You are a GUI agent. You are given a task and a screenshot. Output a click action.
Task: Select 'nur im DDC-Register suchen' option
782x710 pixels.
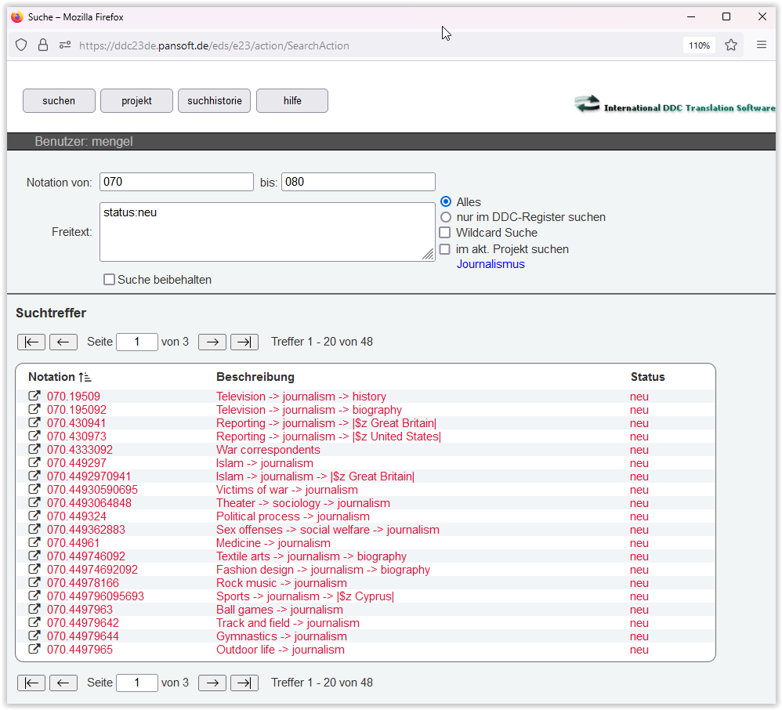point(446,217)
